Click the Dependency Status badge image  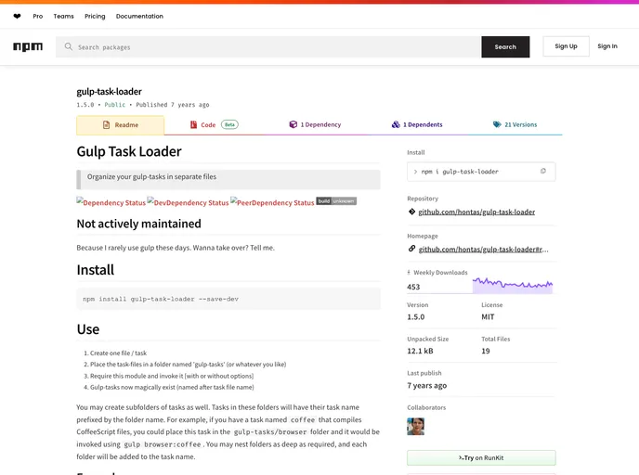point(111,202)
